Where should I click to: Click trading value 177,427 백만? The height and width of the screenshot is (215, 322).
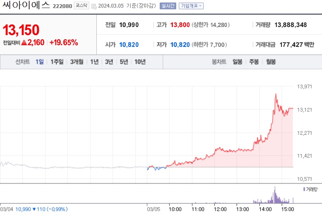tap(297, 44)
